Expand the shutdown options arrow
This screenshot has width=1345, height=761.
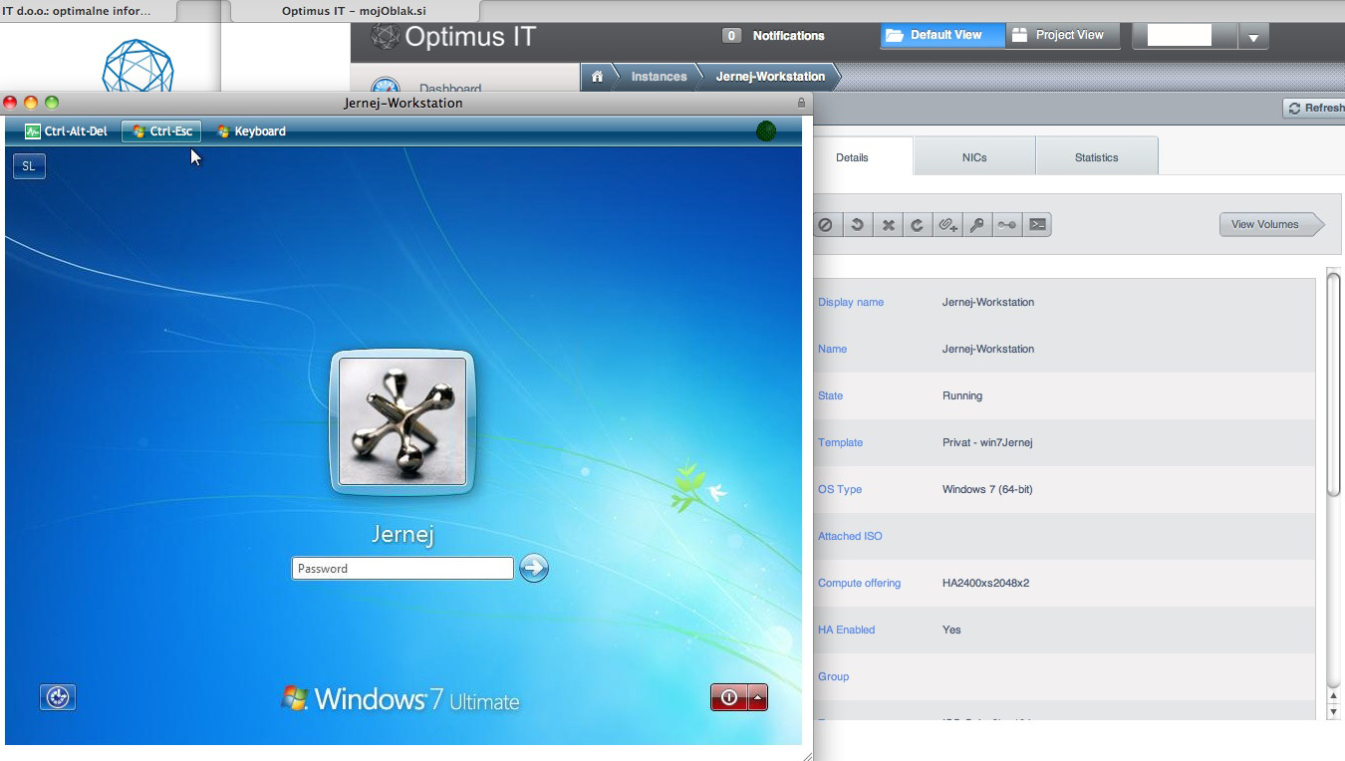pos(758,697)
